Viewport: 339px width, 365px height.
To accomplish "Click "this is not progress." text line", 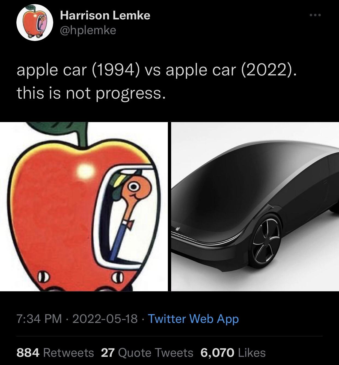I will (x=91, y=93).
